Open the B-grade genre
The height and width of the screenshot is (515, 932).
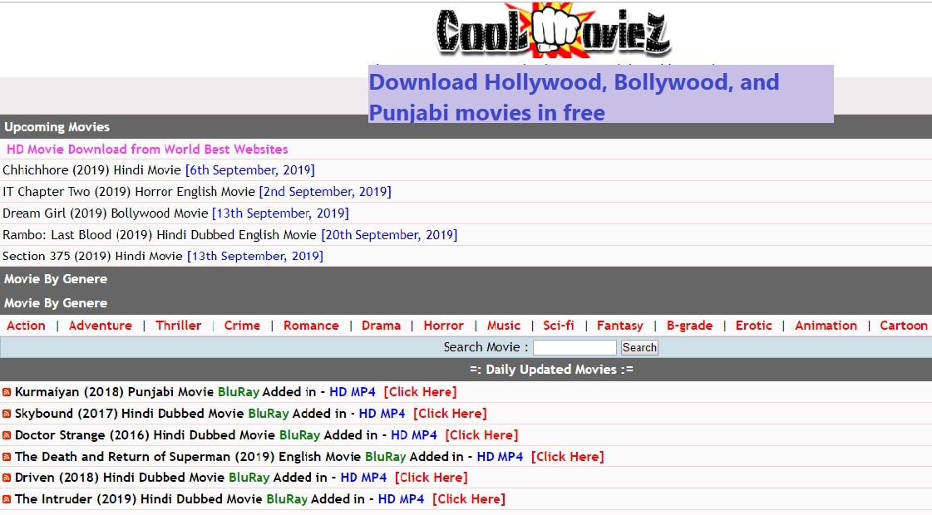click(689, 326)
